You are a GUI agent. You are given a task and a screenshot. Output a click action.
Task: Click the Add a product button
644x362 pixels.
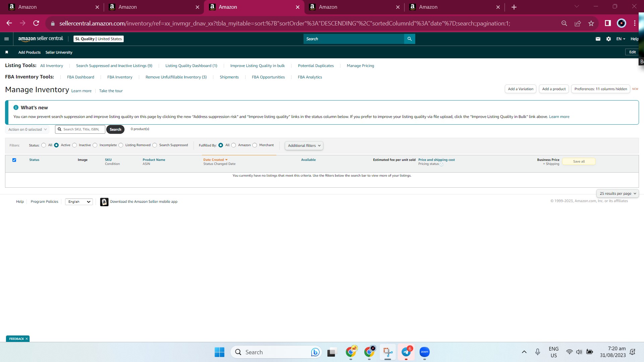click(x=554, y=89)
